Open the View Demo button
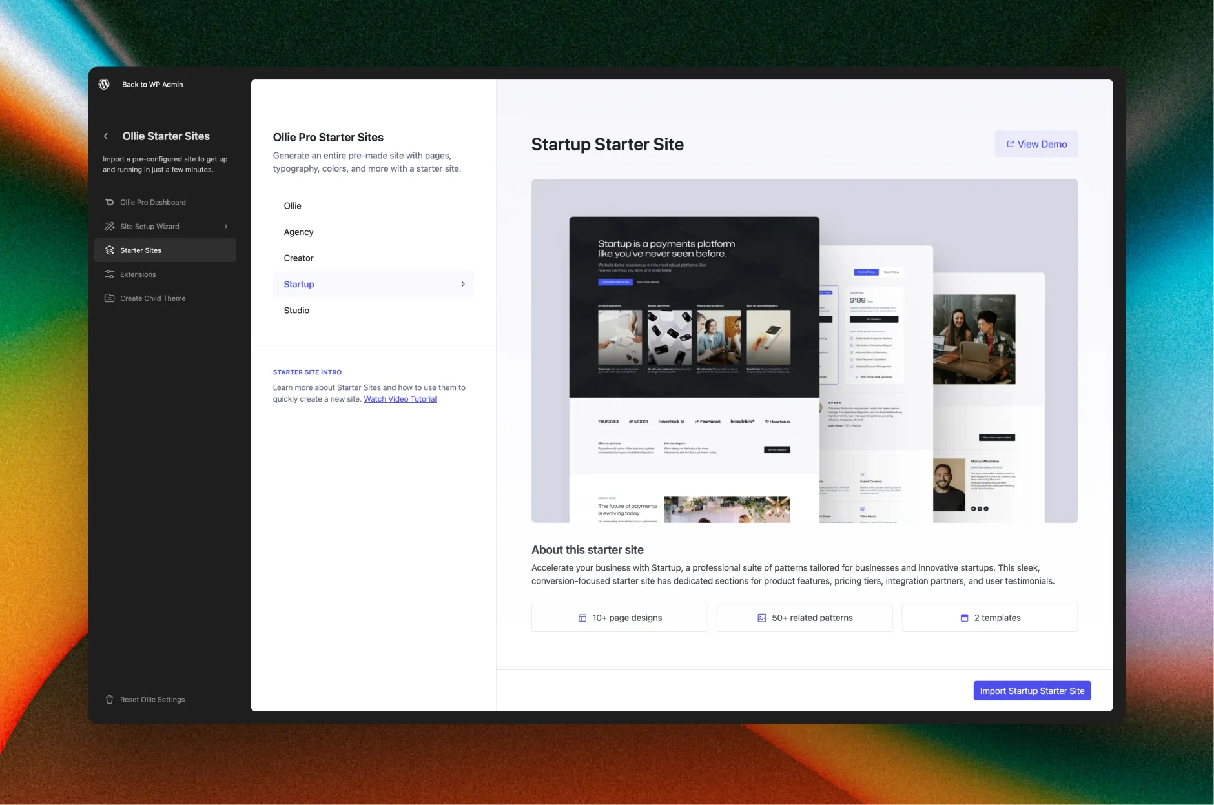 pyautogui.click(x=1036, y=144)
